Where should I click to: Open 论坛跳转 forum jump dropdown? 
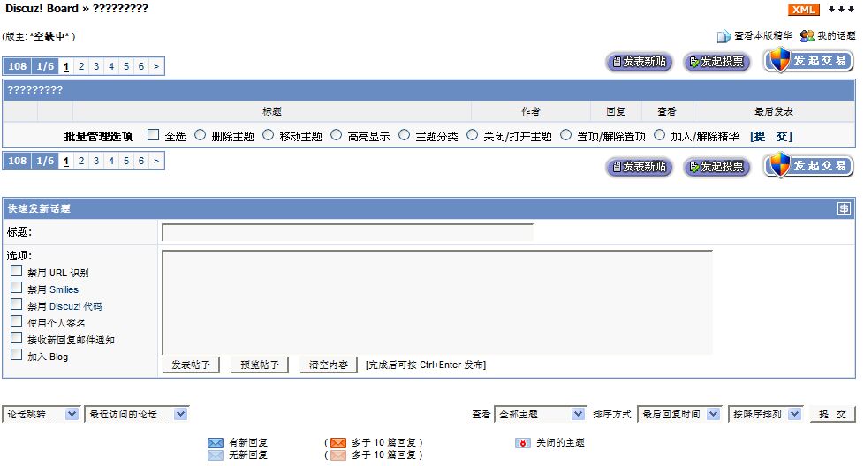42,414
